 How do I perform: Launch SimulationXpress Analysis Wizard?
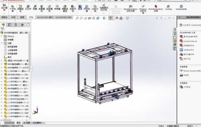pos(130,8)
